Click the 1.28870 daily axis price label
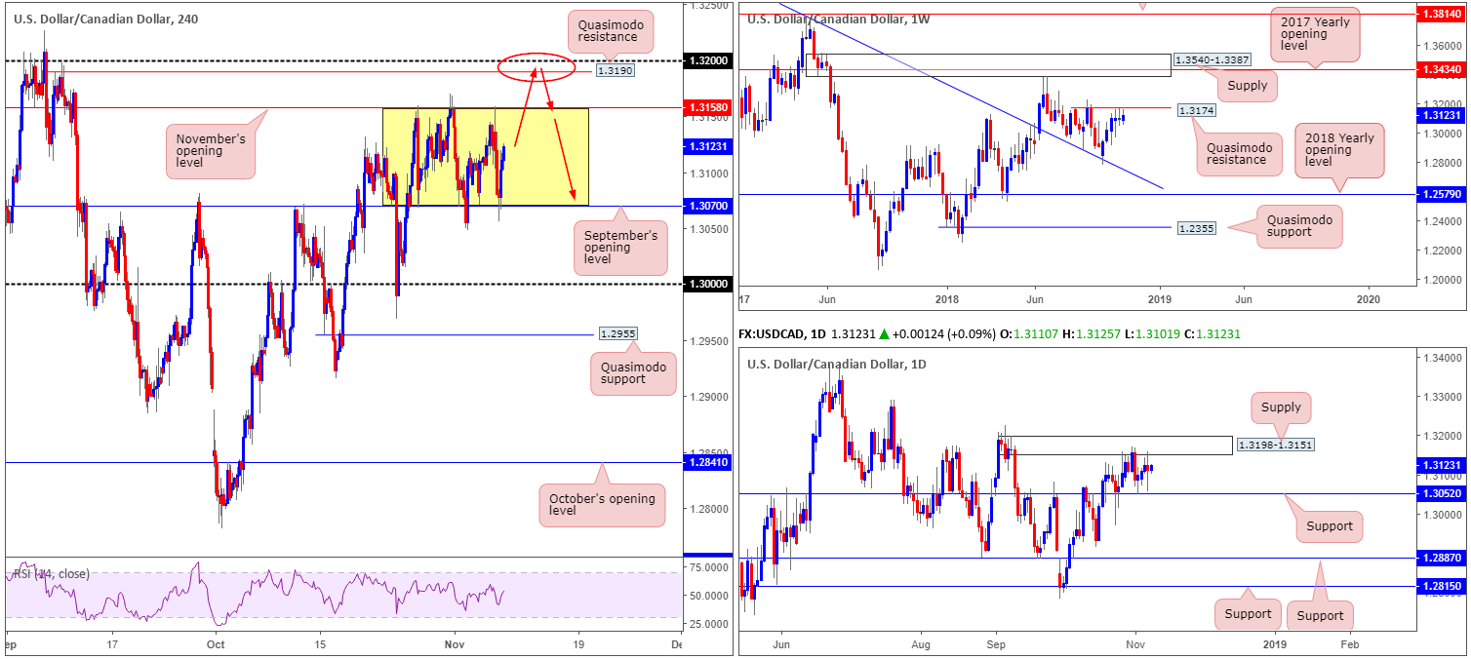 pos(1440,559)
